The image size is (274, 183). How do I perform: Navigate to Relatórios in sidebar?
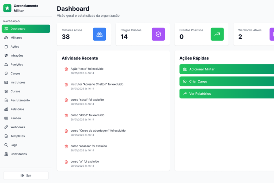click(17, 109)
